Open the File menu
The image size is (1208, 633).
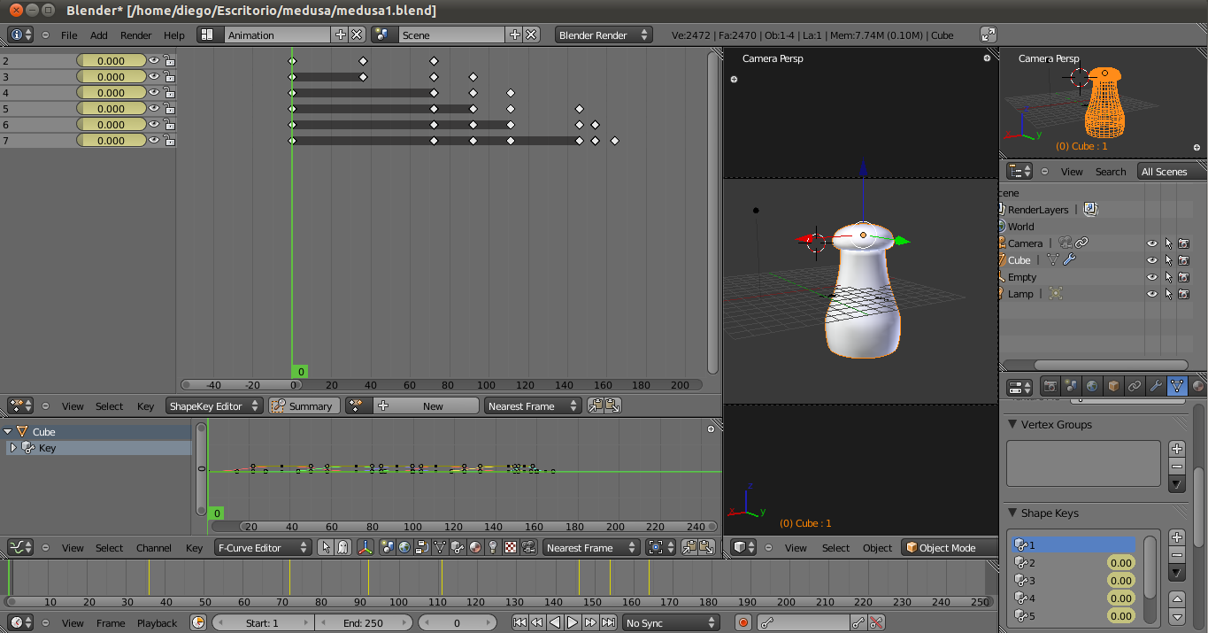click(69, 35)
